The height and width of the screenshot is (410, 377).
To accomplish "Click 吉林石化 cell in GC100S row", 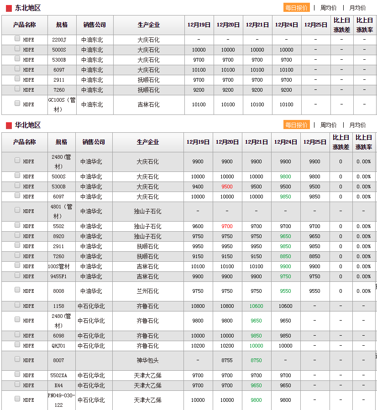I will 149,104.
